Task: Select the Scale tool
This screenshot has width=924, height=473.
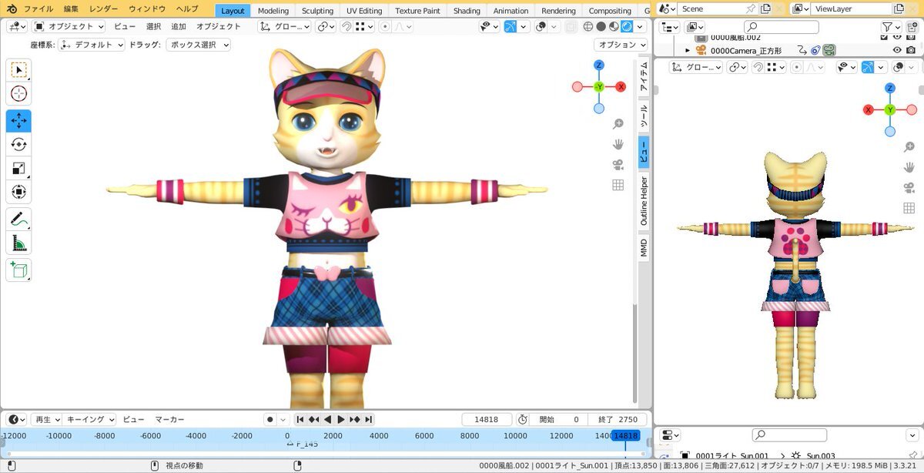Action: pyautogui.click(x=18, y=169)
